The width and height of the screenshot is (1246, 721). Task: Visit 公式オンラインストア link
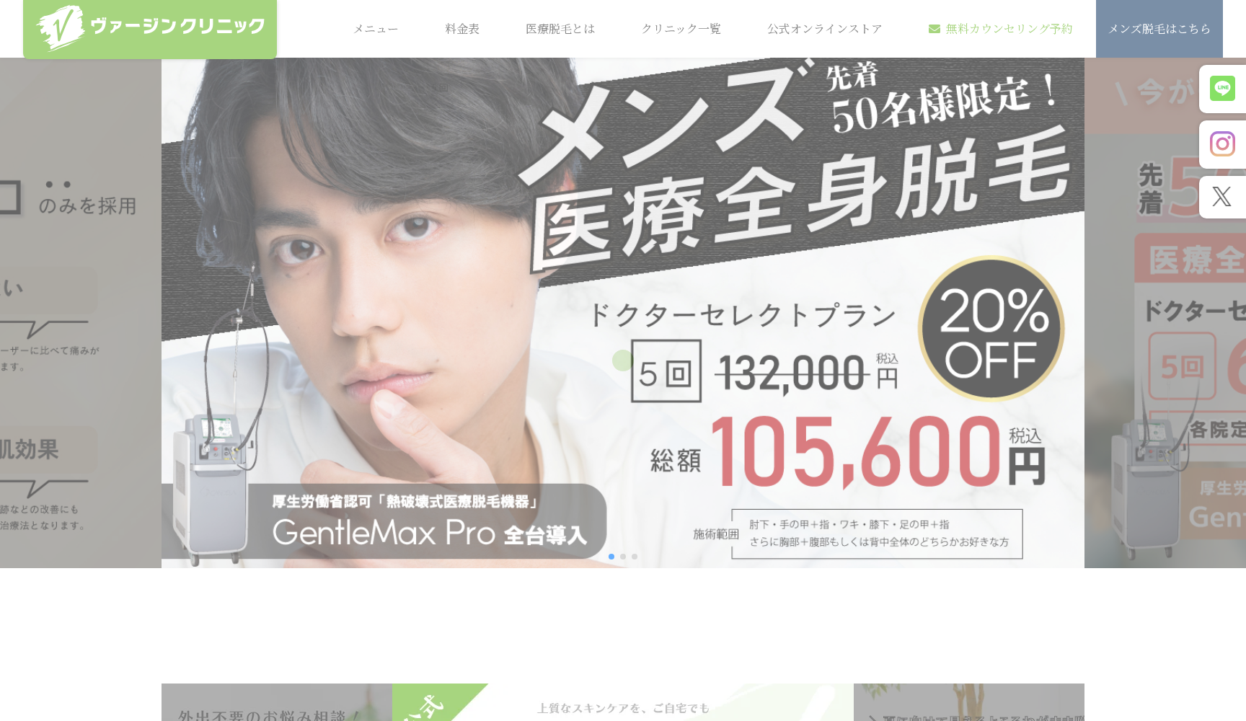[x=825, y=29]
